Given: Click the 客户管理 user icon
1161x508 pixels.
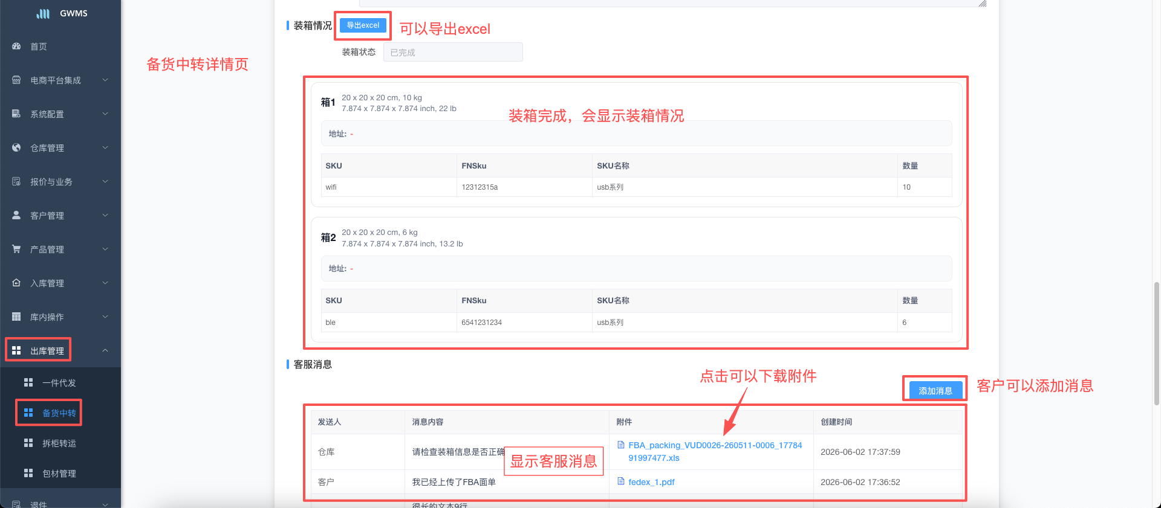Looking at the screenshot, I should (x=16, y=216).
